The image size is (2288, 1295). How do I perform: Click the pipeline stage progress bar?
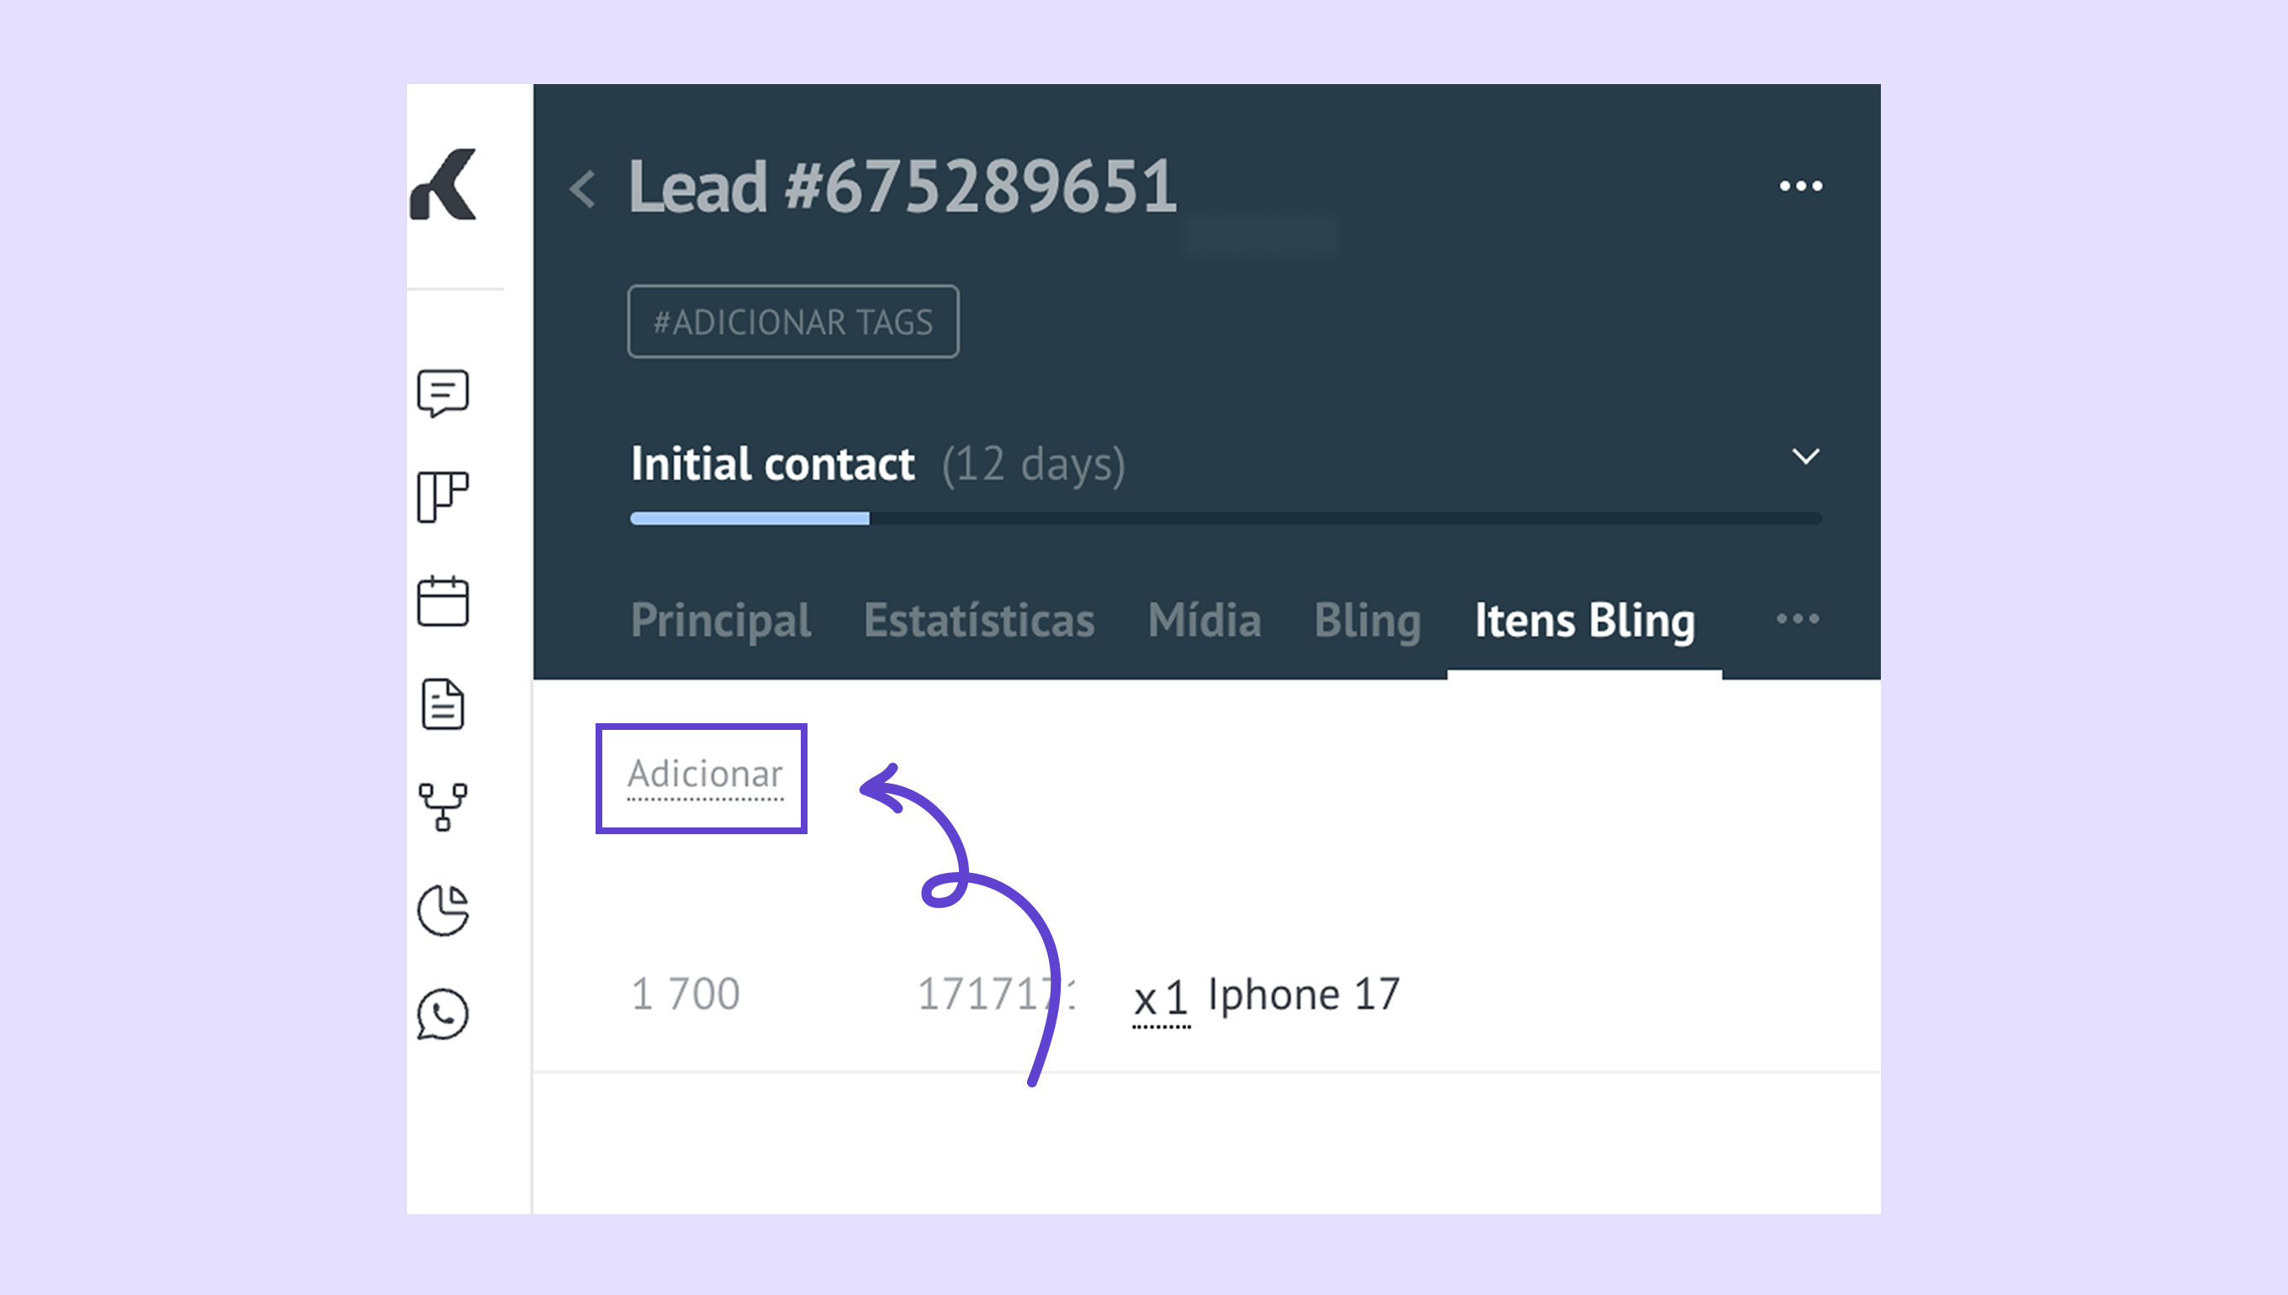1225,519
